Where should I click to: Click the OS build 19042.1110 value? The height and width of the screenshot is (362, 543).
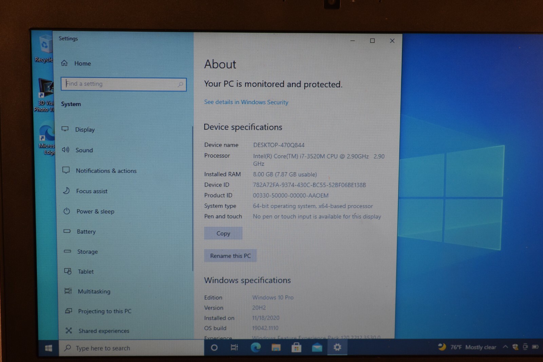(x=265, y=328)
